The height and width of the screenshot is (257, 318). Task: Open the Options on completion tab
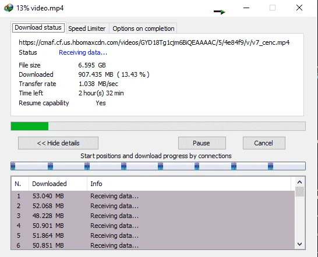point(143,28)
